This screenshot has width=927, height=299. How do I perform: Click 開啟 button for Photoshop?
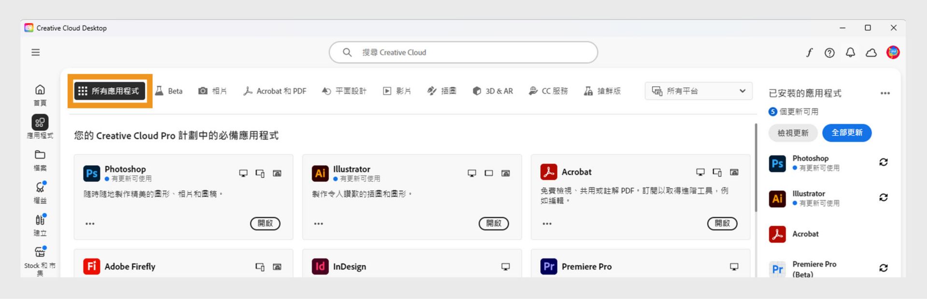click(x=265, y=223)
